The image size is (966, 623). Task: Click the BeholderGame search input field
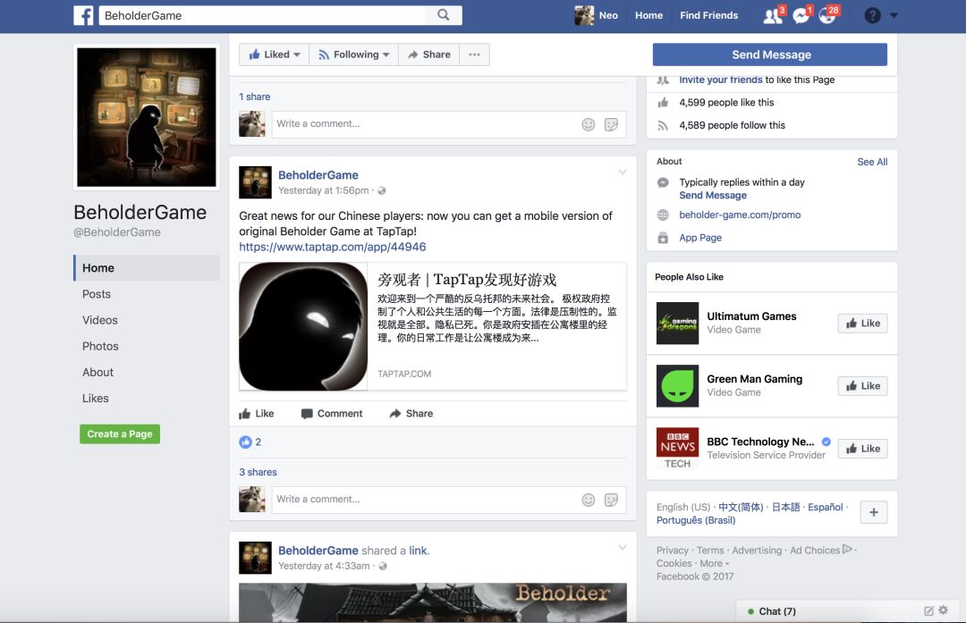(x=262, y=15)
